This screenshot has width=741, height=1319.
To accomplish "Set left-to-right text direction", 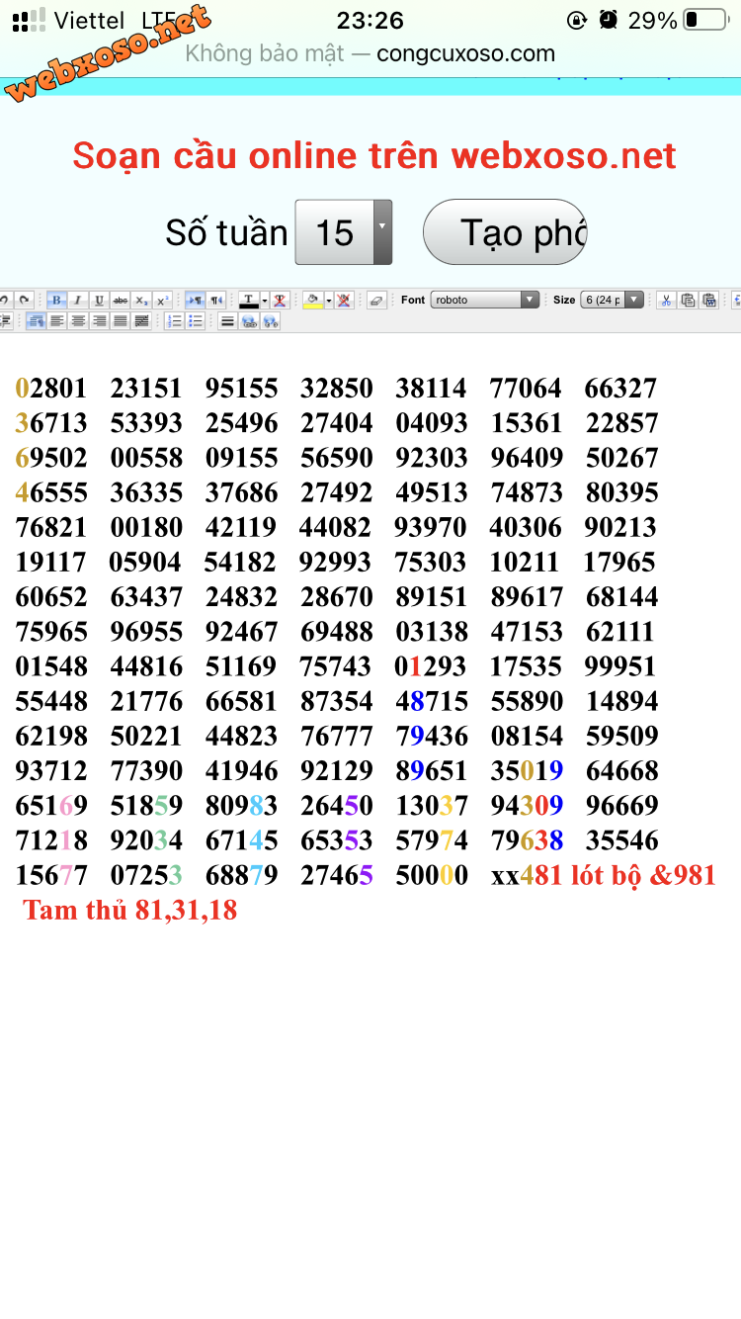I will (195, 300).
